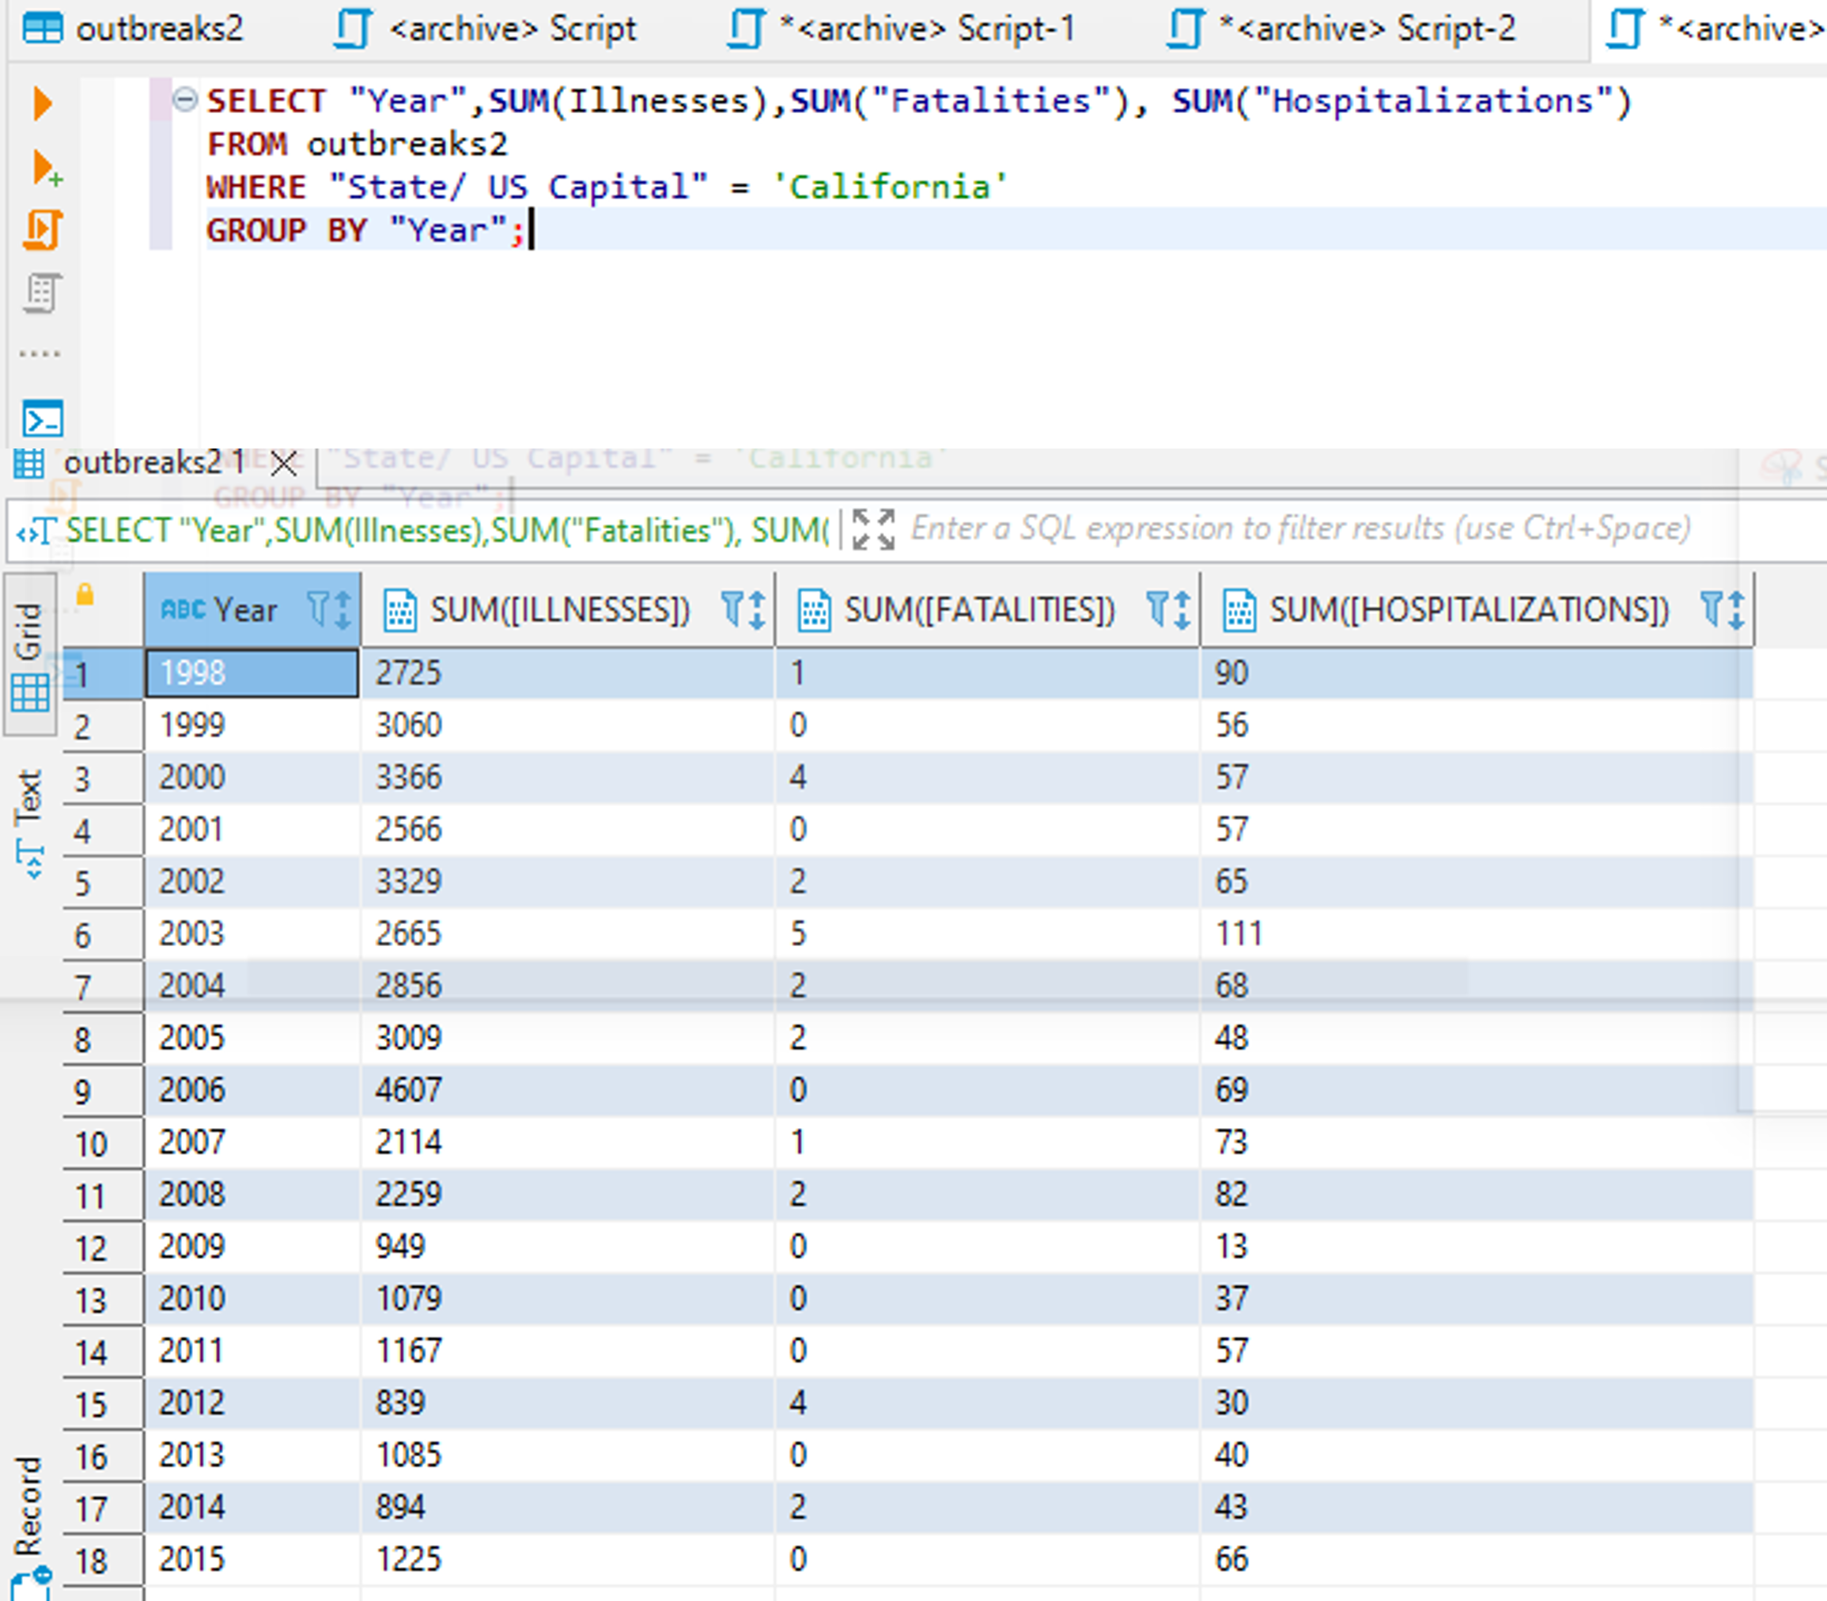Select the *<archive> Script-2 tab

[1342, 28]
